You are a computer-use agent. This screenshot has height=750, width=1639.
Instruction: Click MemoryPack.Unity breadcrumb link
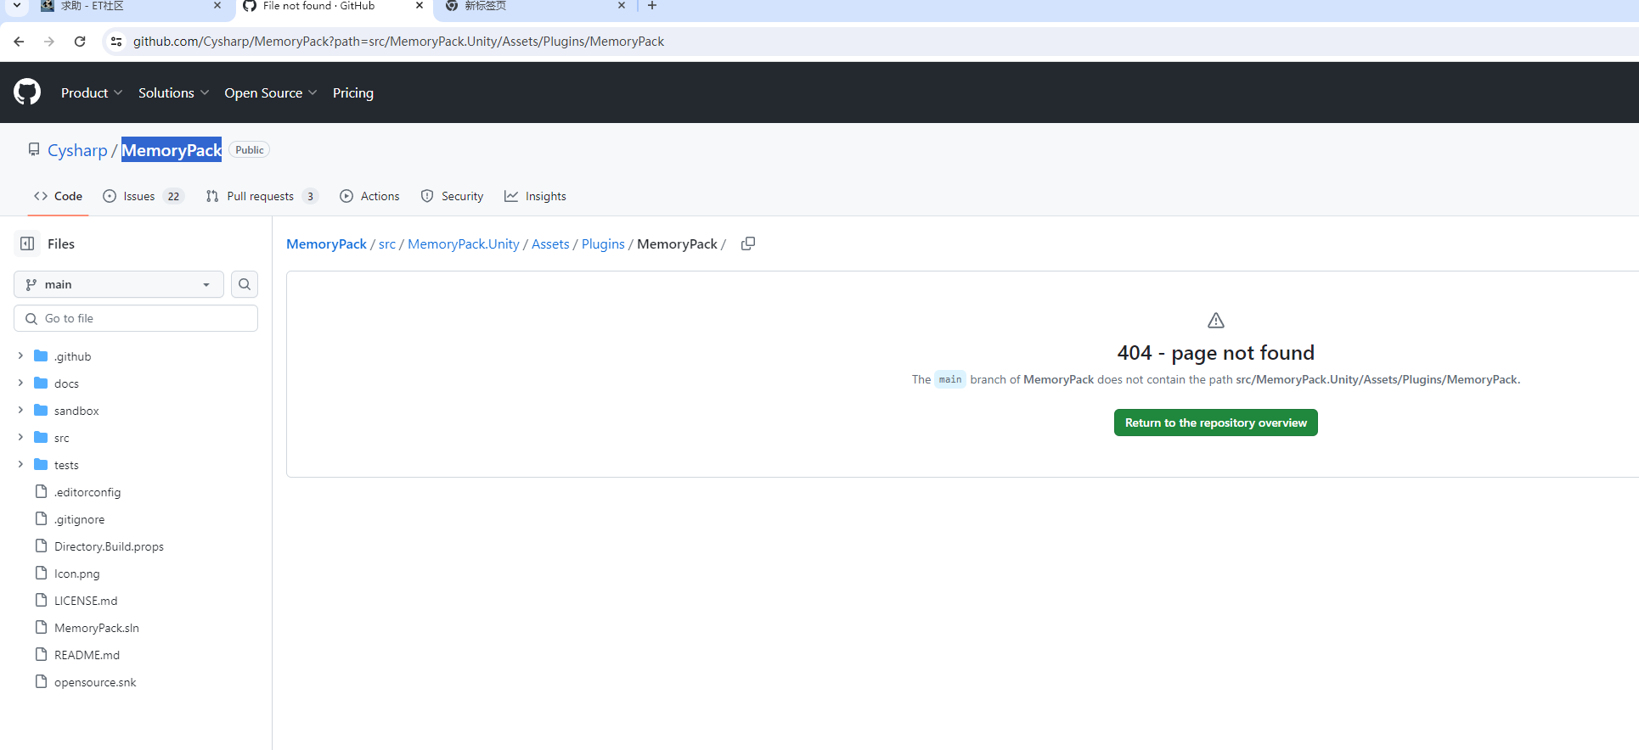(x=464, y=243)
